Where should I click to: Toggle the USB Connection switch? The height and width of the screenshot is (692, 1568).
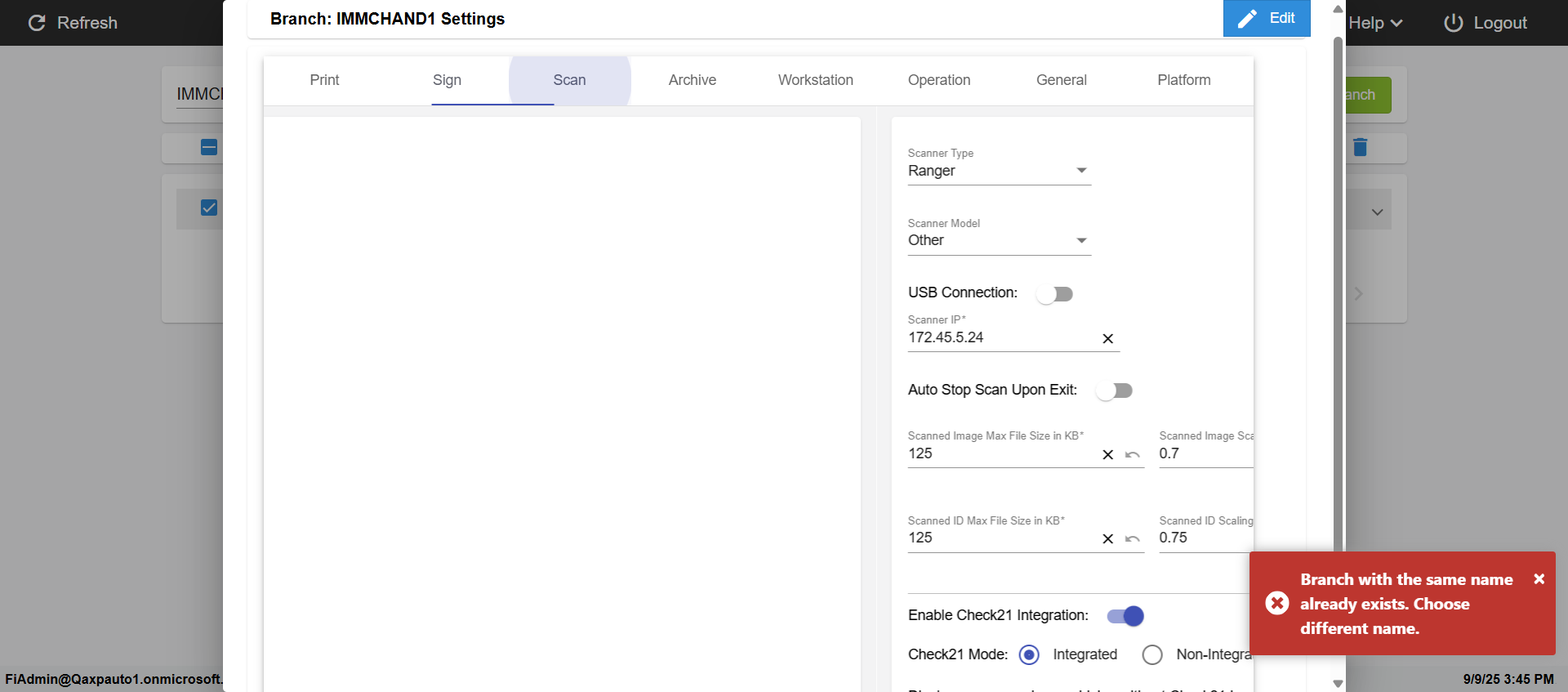pyautogui.click(x=1054, y=294)
